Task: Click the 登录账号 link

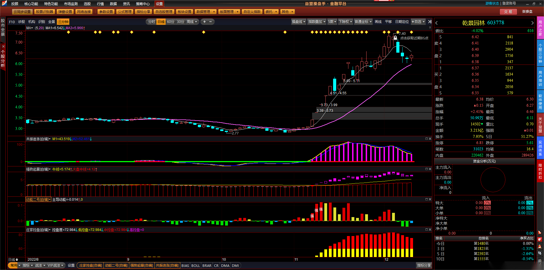Action: coord(509,3)
